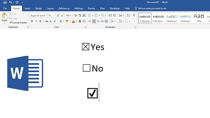This screenshot has width=210, height=118.
Task: Toggle Superscript formatting
Action: pyautogui.click(x=55, y=21)
